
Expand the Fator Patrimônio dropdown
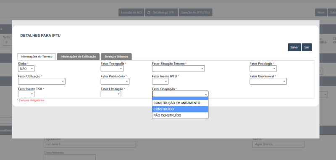coord(115,81)
